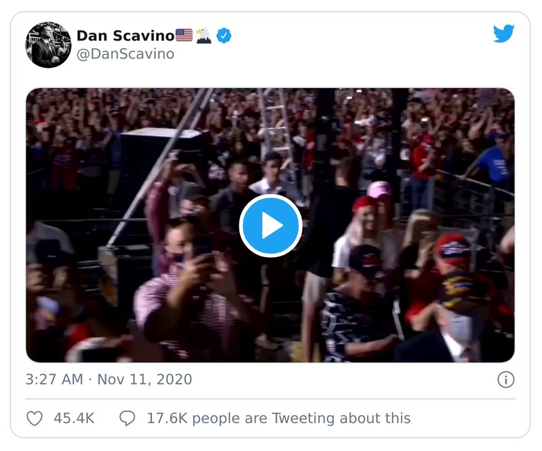Click the 17.6K replies number

click(164, 418)
